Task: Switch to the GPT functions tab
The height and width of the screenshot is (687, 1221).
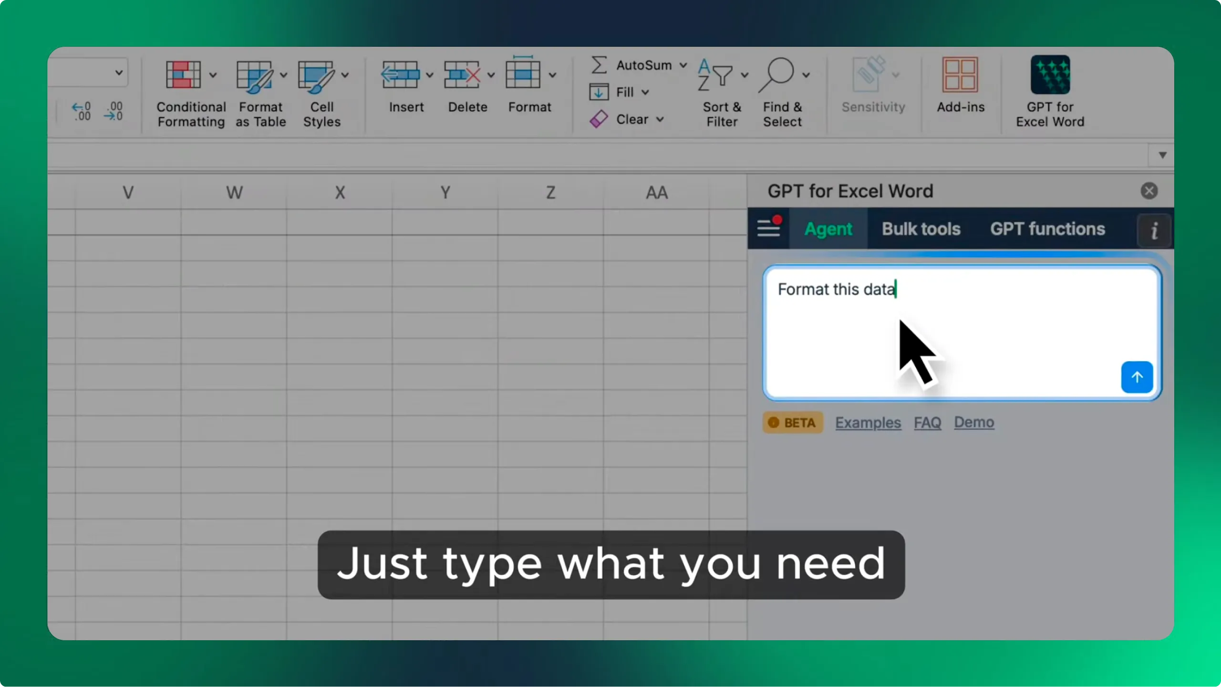Action: (1047, 229)
